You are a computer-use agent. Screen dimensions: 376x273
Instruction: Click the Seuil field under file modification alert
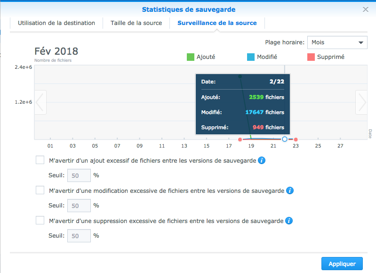79,206
